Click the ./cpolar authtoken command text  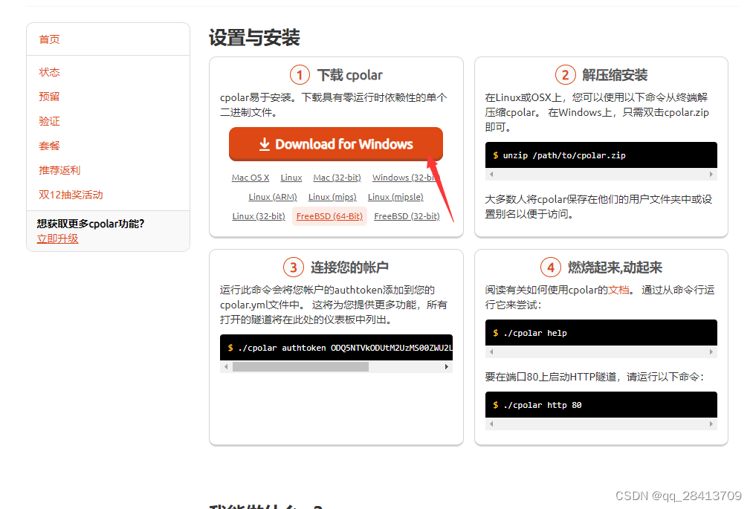[345, 348]
